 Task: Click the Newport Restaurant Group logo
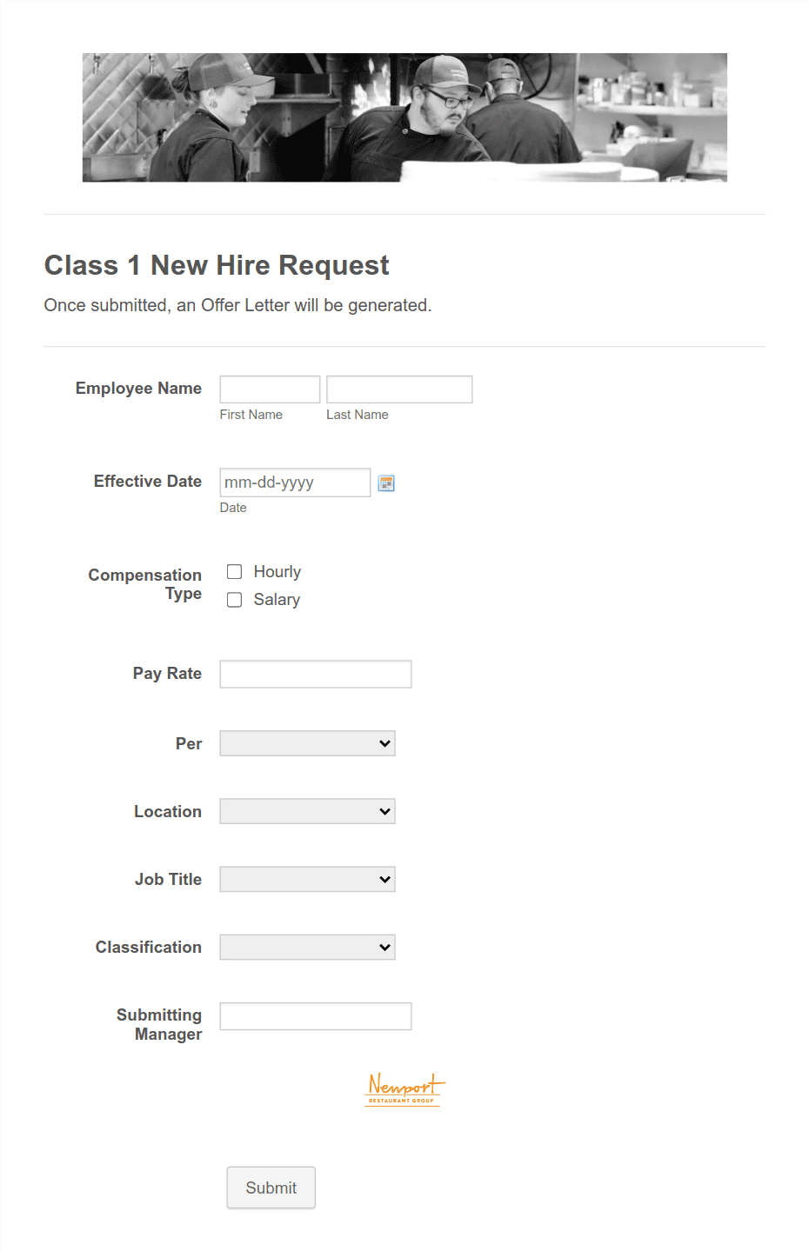tap(404, 1088)
